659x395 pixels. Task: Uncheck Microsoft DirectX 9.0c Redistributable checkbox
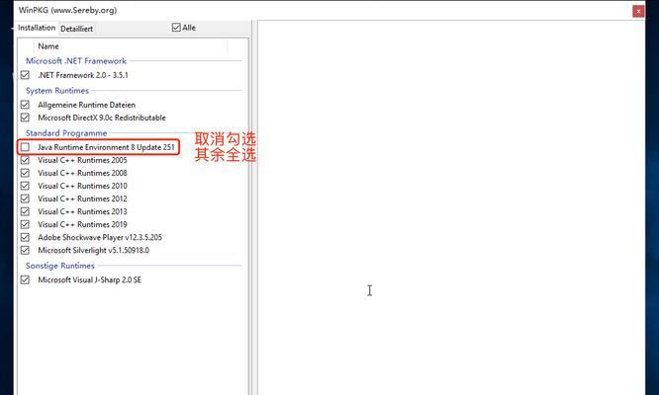[25, 118]
